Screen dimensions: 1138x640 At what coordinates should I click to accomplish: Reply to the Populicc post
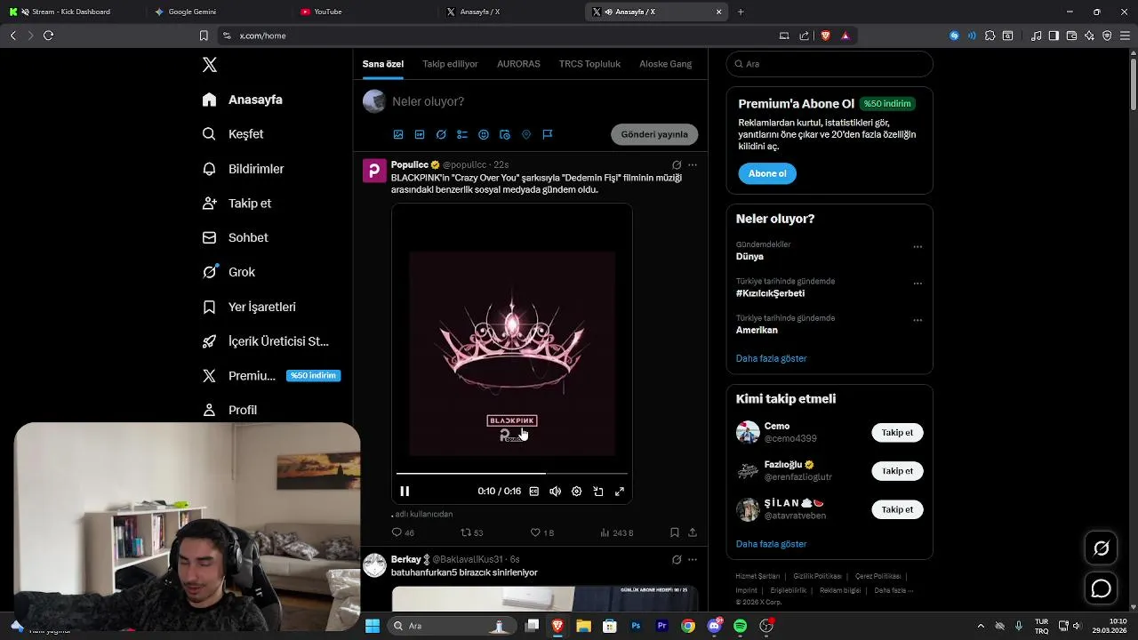point(403,532)
